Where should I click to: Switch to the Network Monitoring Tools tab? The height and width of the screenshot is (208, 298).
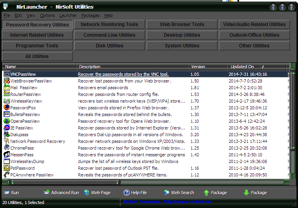(109, 24)
